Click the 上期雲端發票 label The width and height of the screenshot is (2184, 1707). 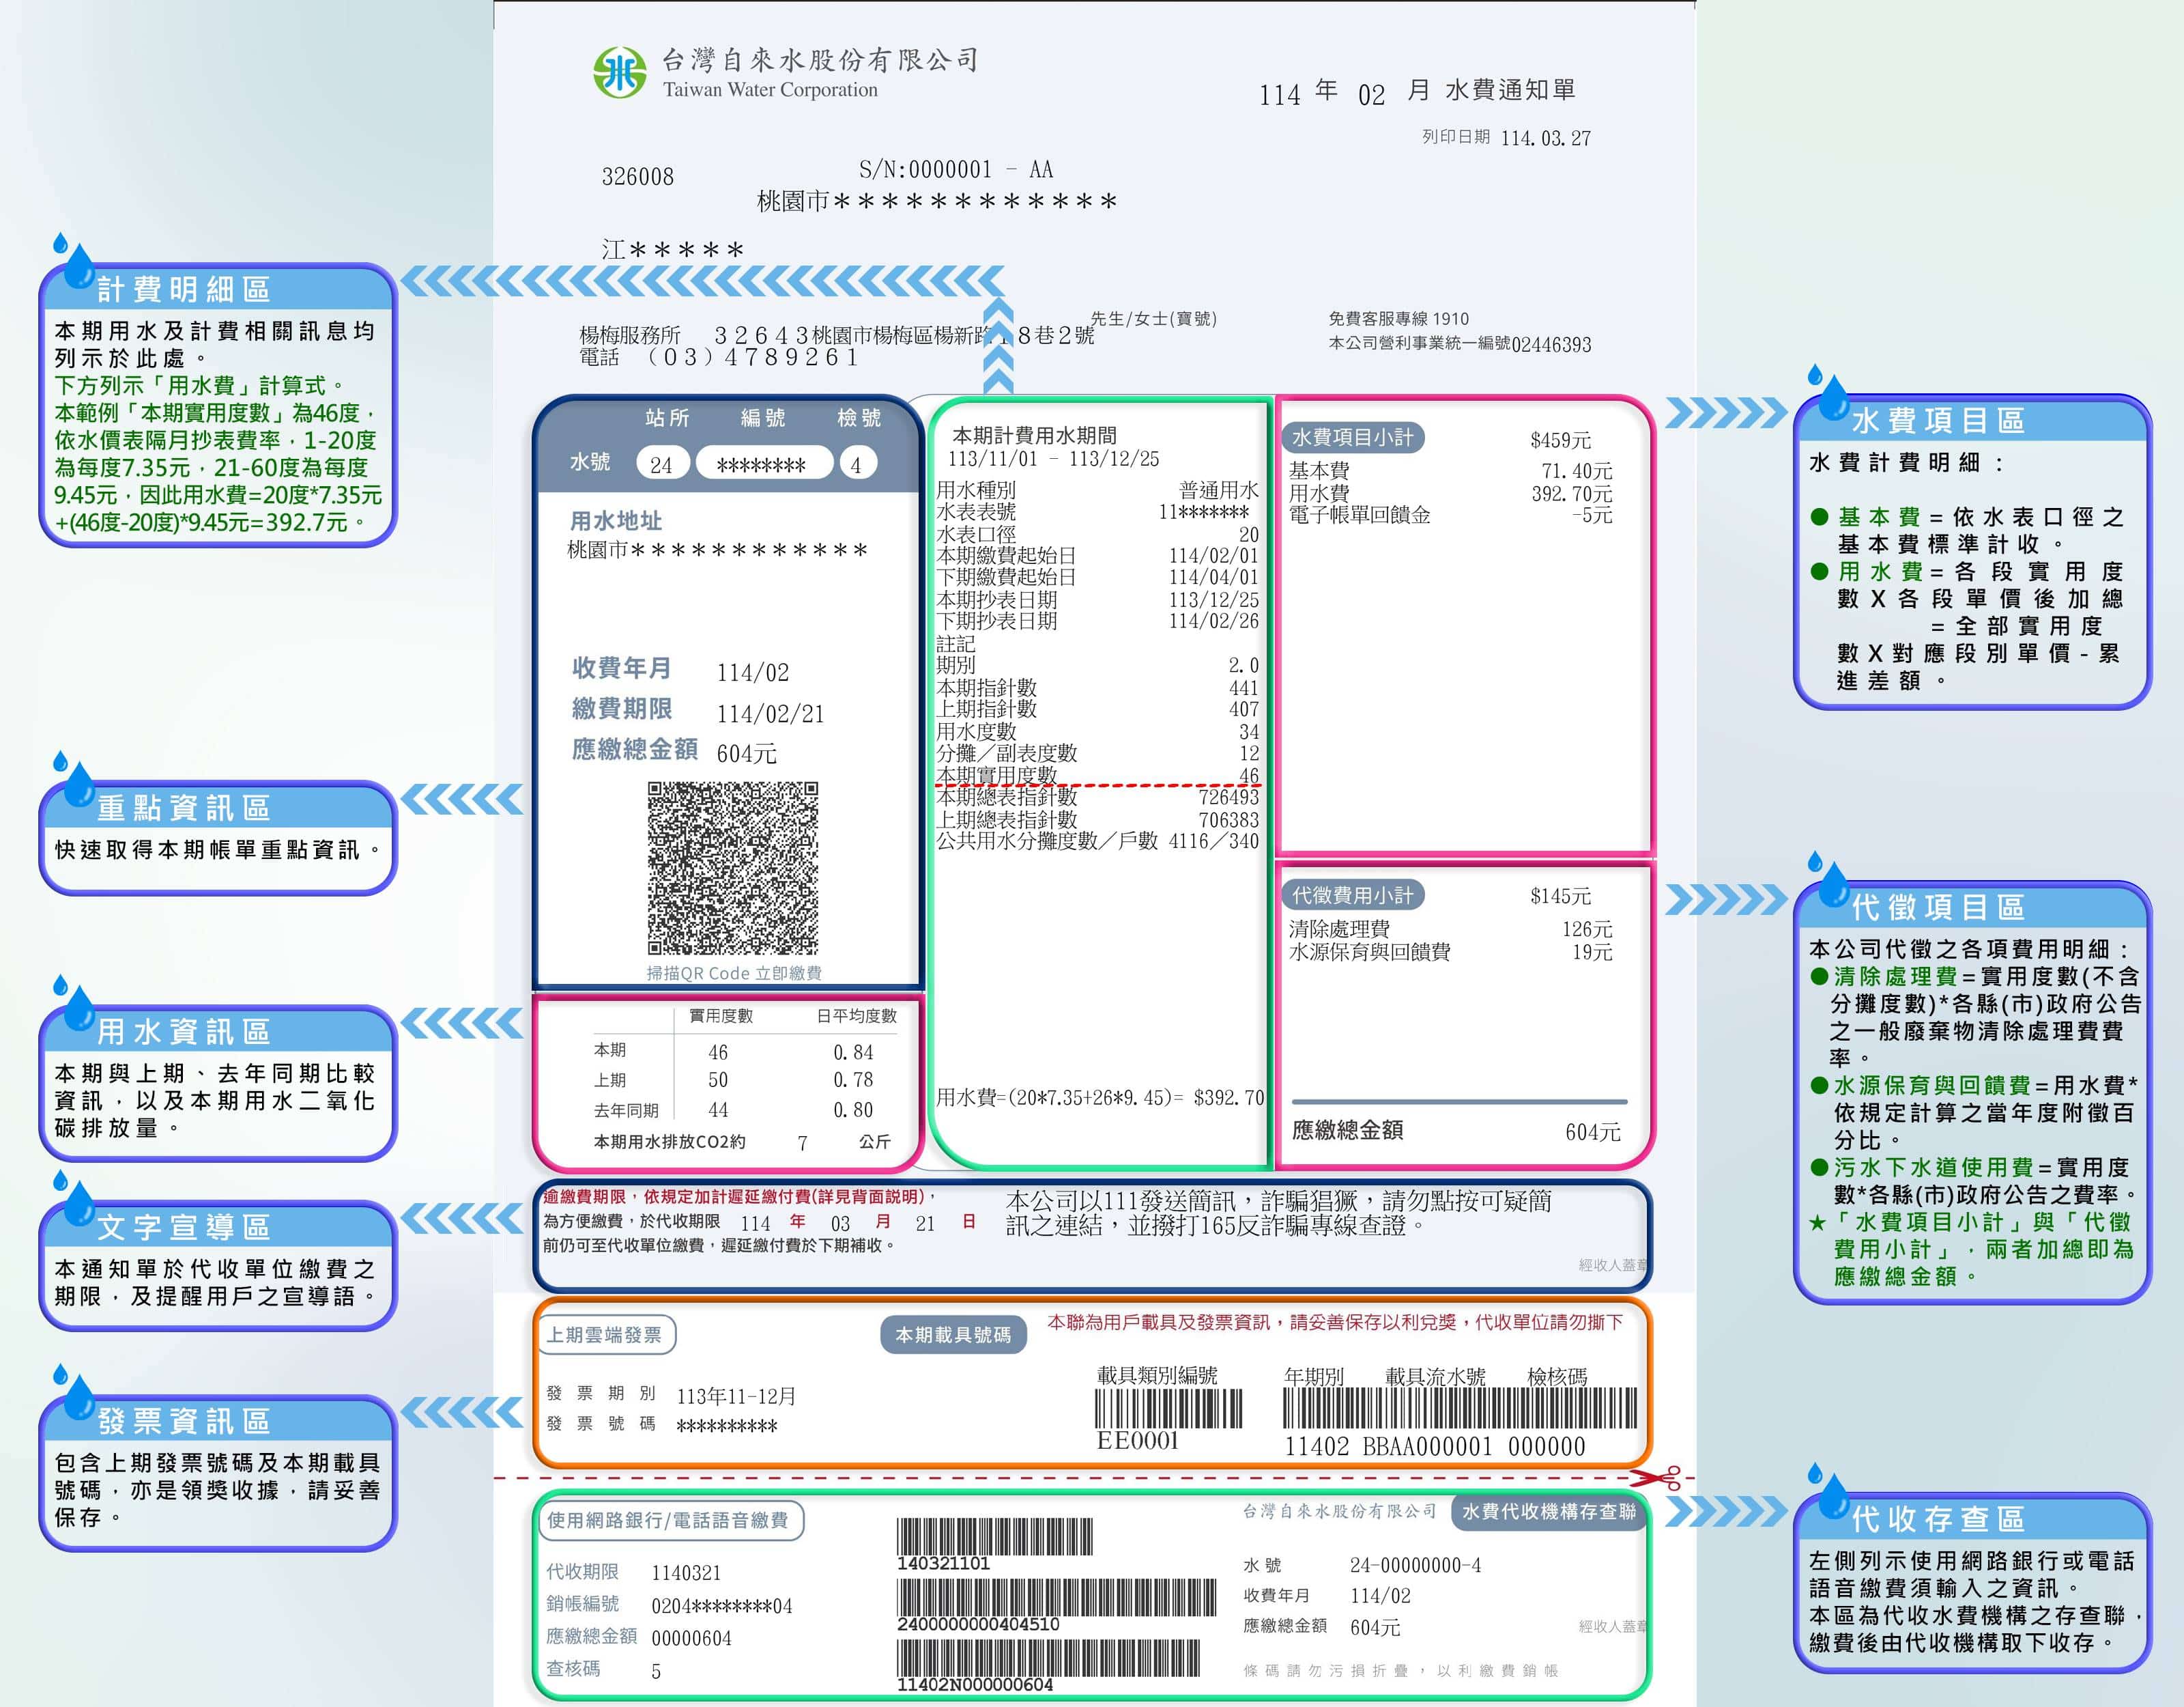tap(606, 1335)
